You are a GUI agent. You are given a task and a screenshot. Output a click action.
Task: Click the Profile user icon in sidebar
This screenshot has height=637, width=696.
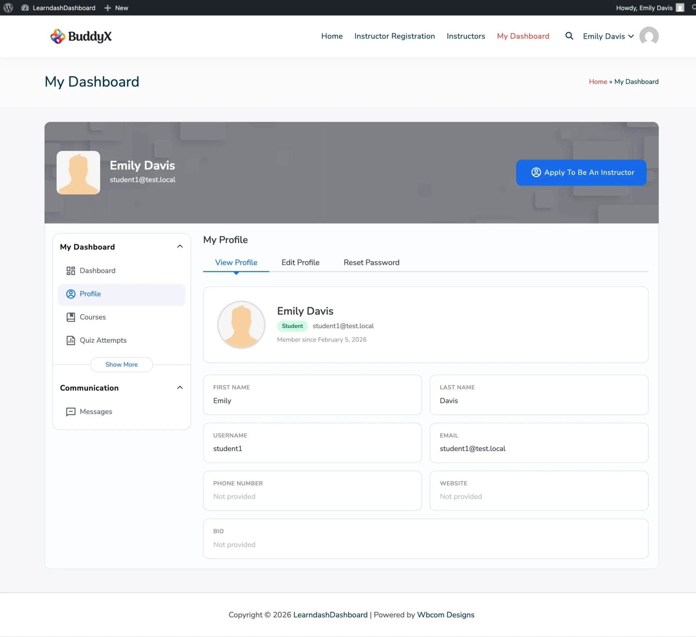point(71,294)
